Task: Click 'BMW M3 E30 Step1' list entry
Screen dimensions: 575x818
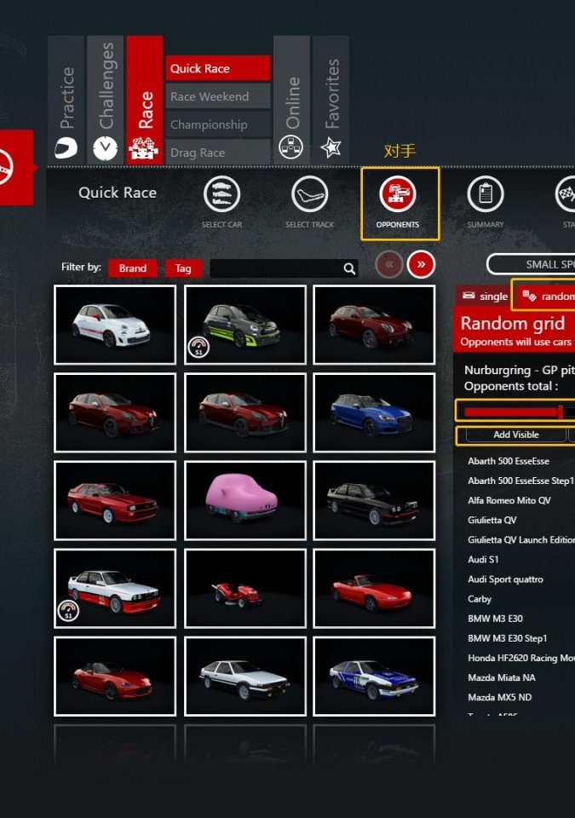Action: 507,638
